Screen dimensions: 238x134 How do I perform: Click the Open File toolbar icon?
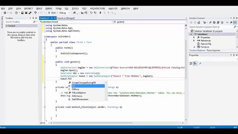[22, 13]
